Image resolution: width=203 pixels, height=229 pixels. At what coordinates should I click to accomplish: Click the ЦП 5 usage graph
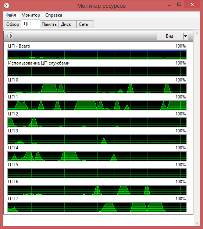[x=97, y=173]
